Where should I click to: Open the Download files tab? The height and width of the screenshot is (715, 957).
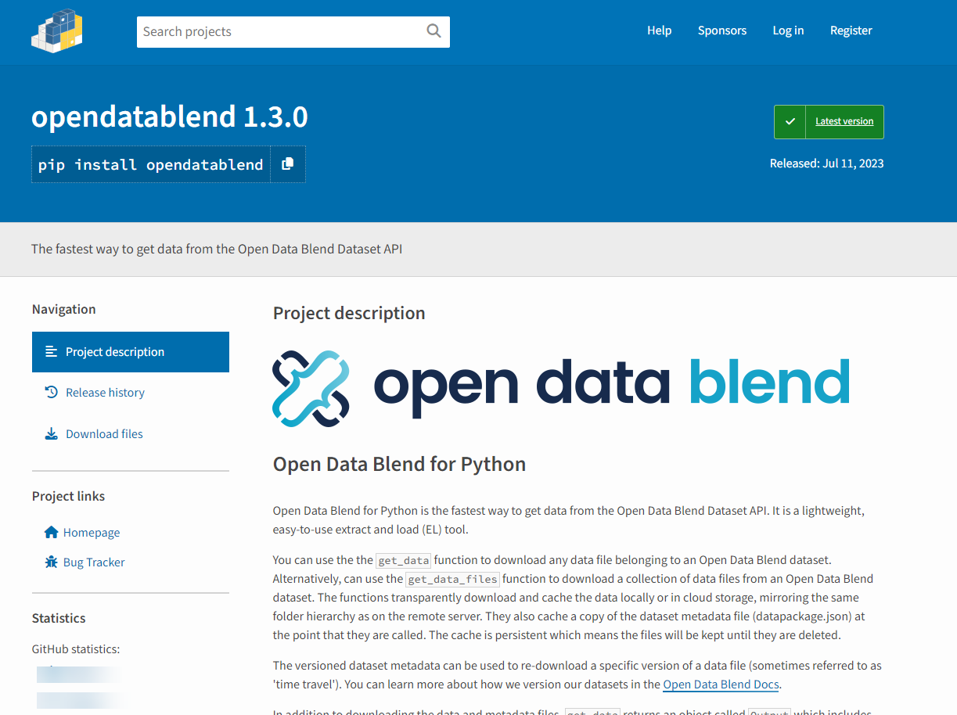[x=131, y=434]
